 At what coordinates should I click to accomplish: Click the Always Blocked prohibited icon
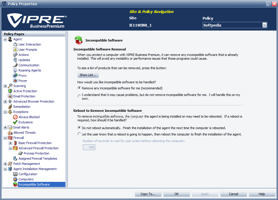pos(15,117)
